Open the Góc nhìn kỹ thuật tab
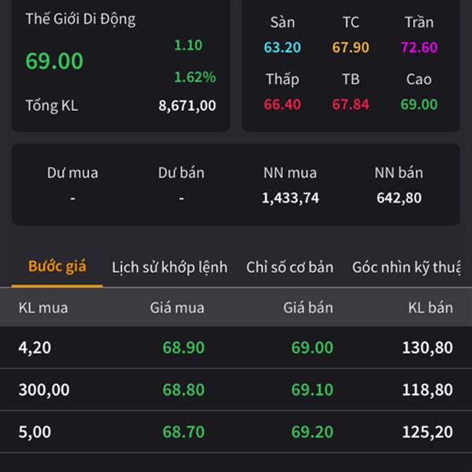472x472 pixels. (406, 267)
